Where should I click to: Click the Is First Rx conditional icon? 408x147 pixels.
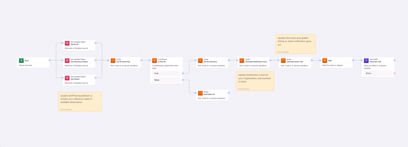[155, 61]
